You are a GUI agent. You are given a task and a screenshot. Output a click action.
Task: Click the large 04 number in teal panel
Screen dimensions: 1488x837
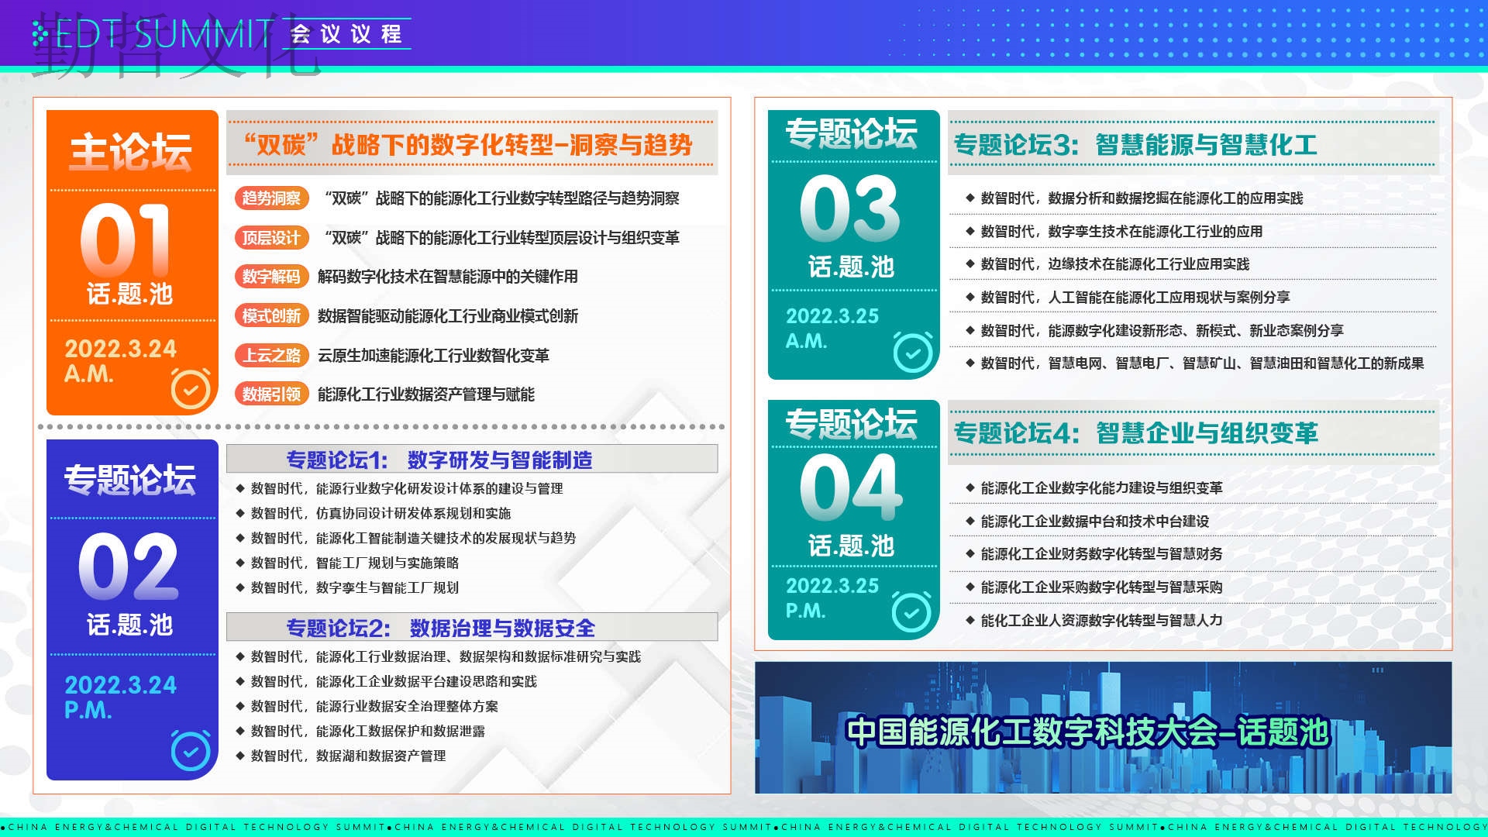pos(851,487)
